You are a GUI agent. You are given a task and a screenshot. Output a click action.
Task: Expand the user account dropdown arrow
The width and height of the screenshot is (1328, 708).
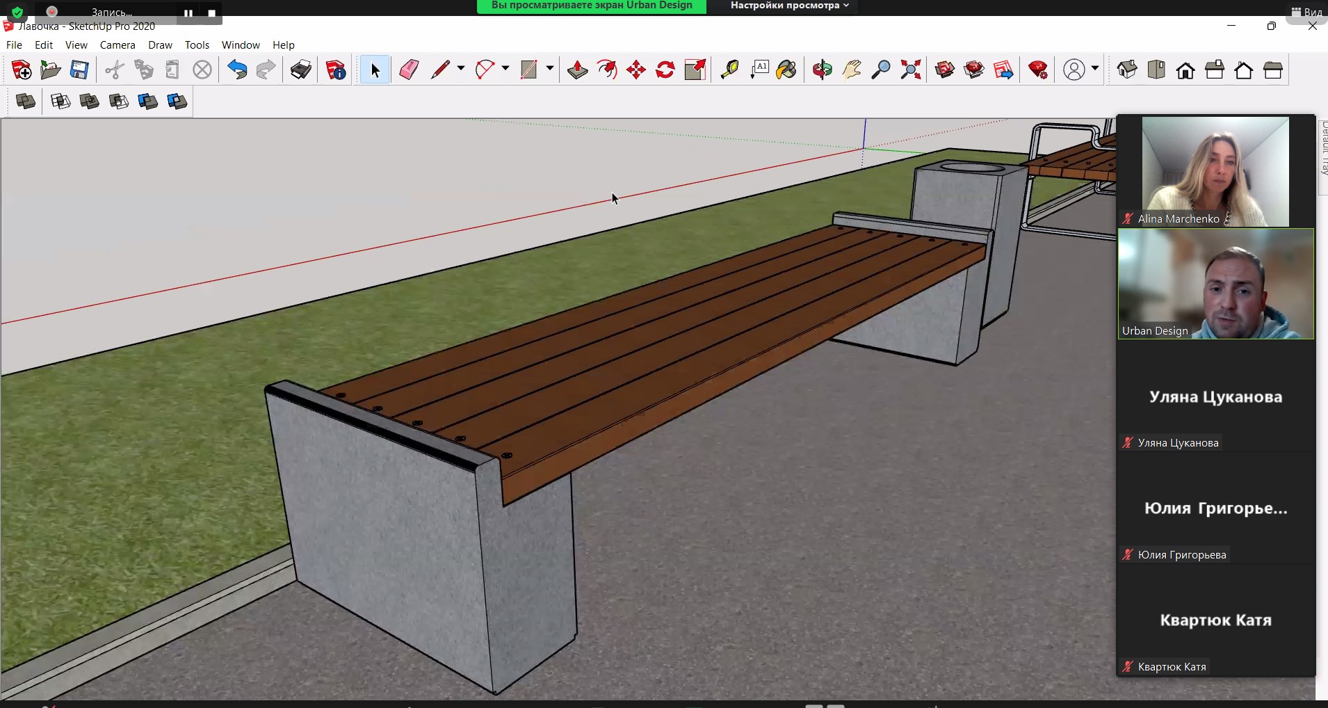click(1094, 69)
